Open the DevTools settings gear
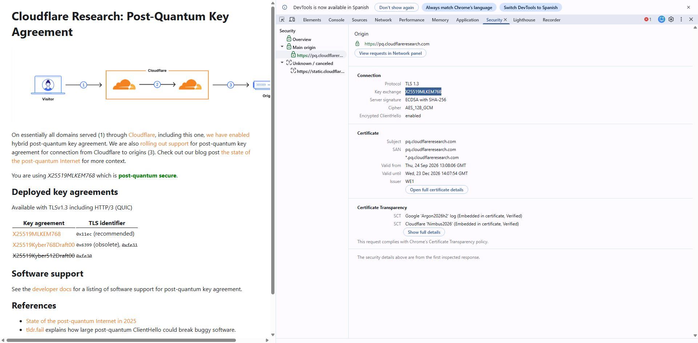 pyautogui.click(x=671, y=20)
